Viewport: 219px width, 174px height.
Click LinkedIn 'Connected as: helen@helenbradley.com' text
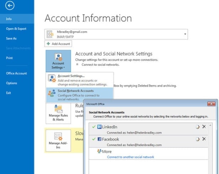(x=134, y=133)
